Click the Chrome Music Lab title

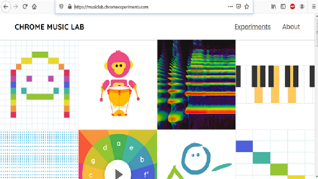coord(49,27)
